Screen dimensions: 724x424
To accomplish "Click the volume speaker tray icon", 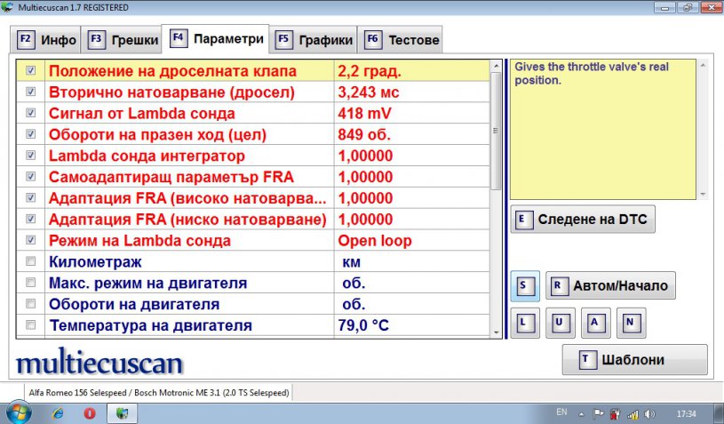I will pos(648,413).
